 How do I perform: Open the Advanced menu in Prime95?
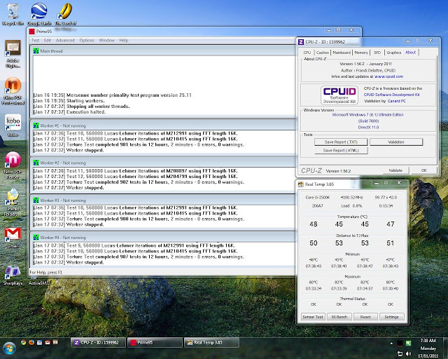65,41
